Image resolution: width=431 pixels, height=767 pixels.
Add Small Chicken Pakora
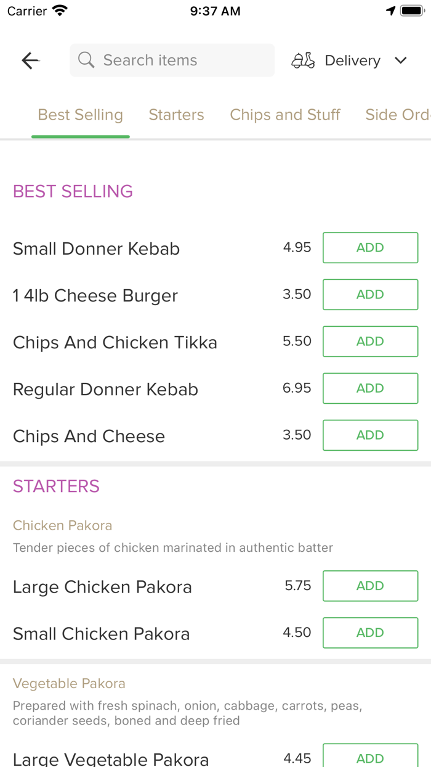[x=370, y=633]
